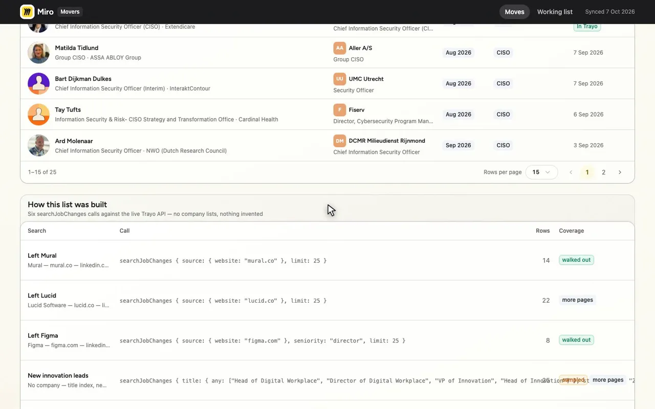
Task: Click the Aug 2026 tag for Matilda Tidlund
Action: pos(458,53)
